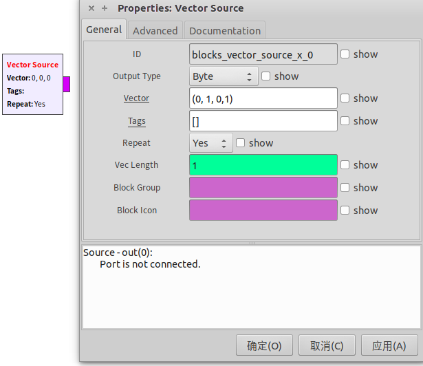
Task: Click the purple Block Group field
Action: 263,188
